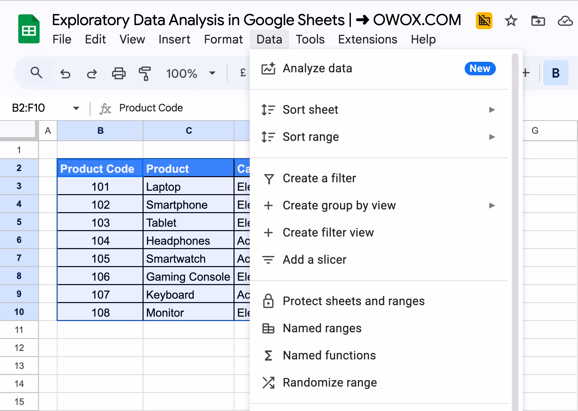Star this spreadsheet as favorite
Screen dimensions: 578x411
coord(511,20)
